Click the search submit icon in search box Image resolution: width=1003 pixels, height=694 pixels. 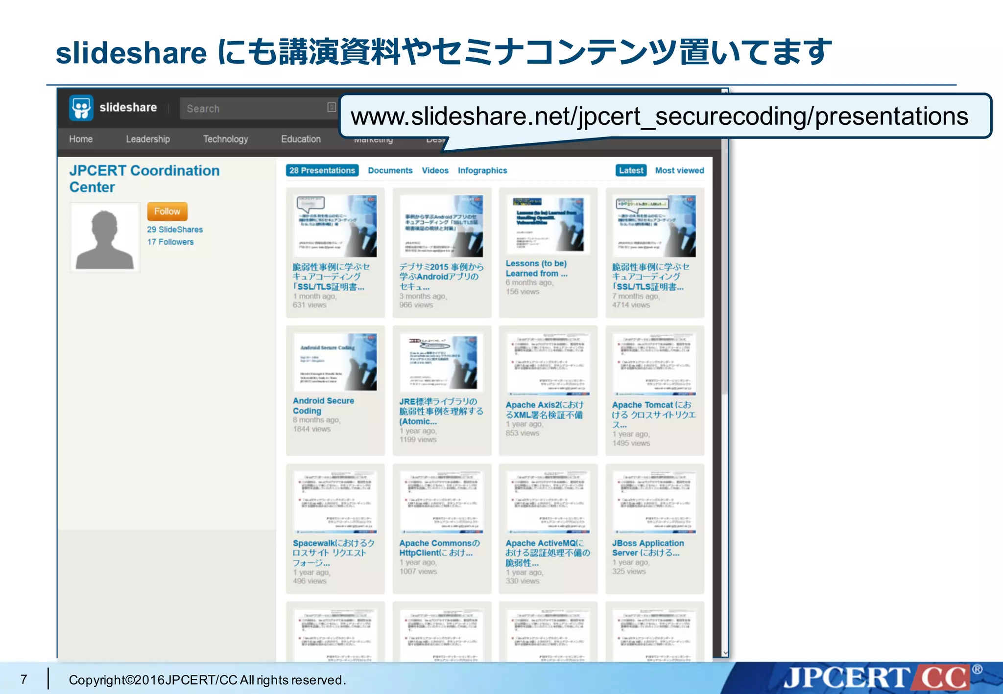[332, 107]
